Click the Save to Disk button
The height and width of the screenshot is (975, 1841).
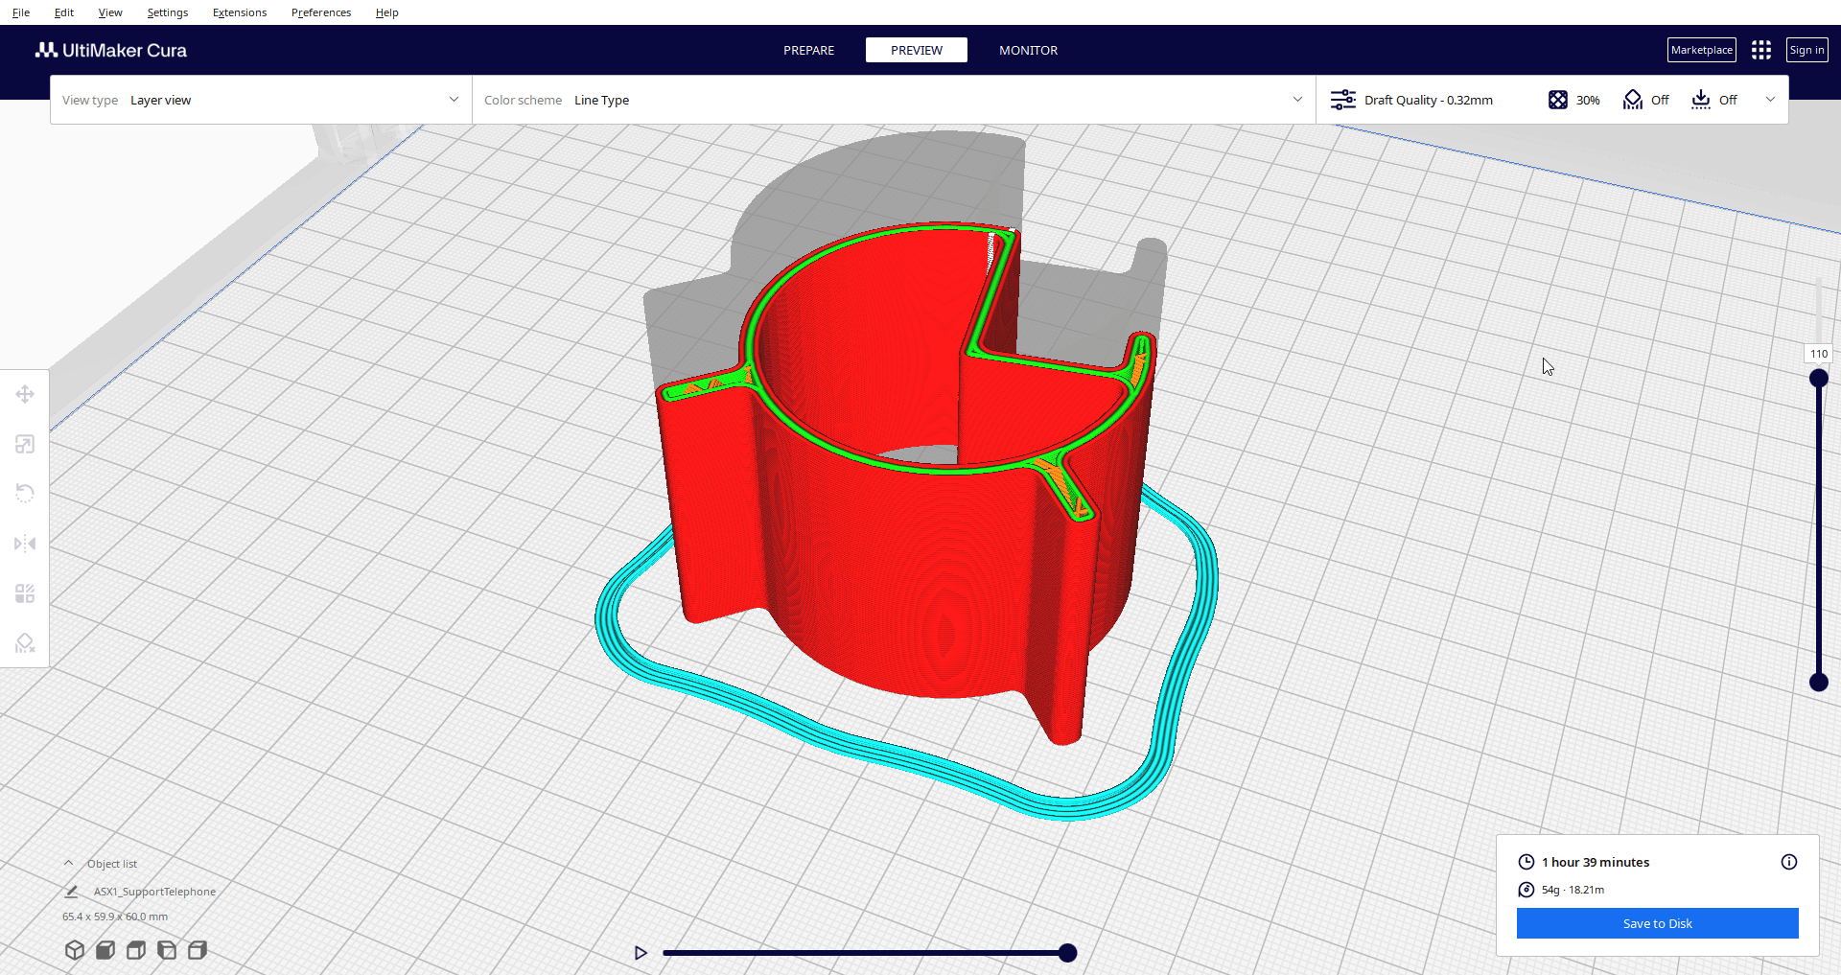(x=1657, y=923)
